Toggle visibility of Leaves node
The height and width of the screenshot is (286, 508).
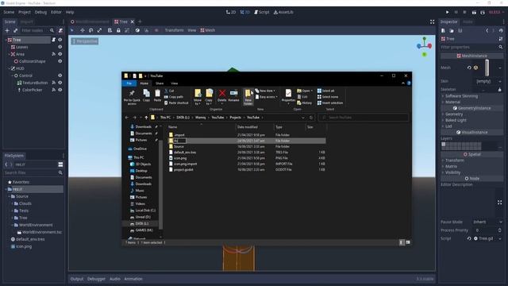(60, 47)
